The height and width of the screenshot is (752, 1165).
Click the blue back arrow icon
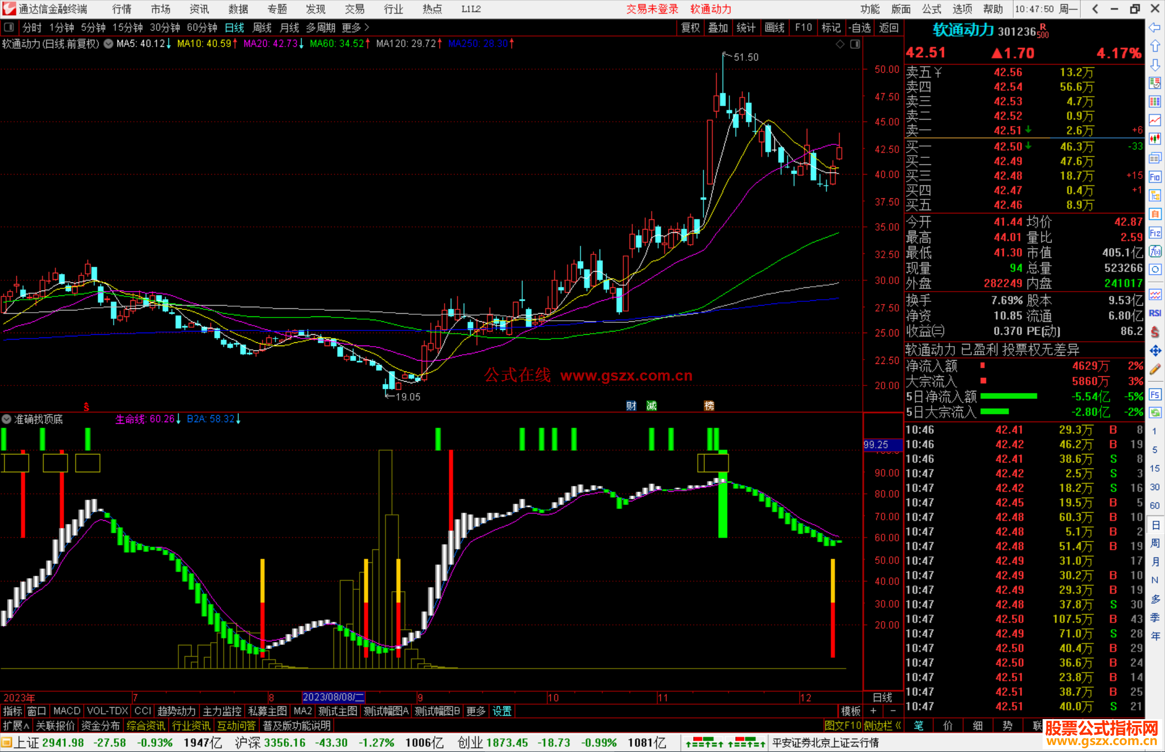point(1155,27)
